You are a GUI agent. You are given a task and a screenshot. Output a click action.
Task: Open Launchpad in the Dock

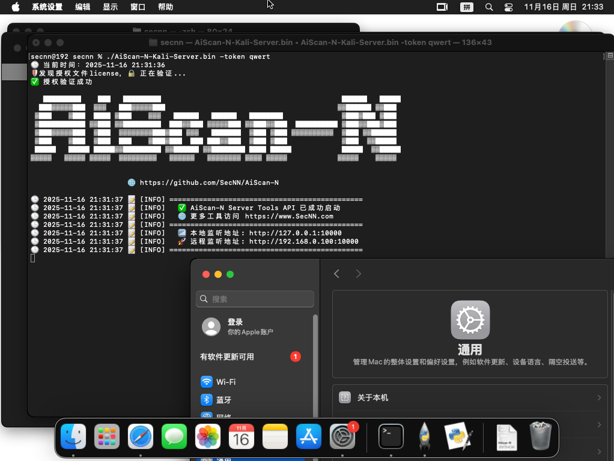tap(107, 436)
